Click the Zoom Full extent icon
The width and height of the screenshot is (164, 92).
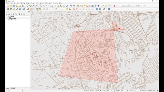click(39, 6)
